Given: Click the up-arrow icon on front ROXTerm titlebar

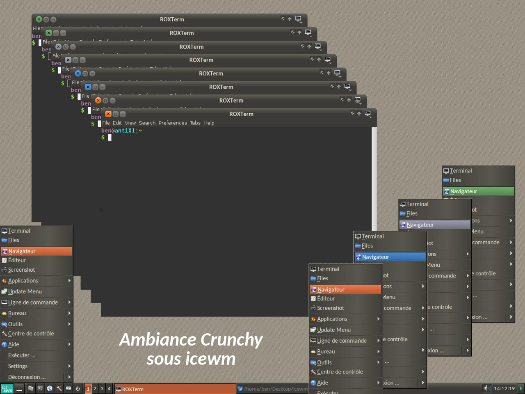Looking at the screenshot, I should 359,114.
